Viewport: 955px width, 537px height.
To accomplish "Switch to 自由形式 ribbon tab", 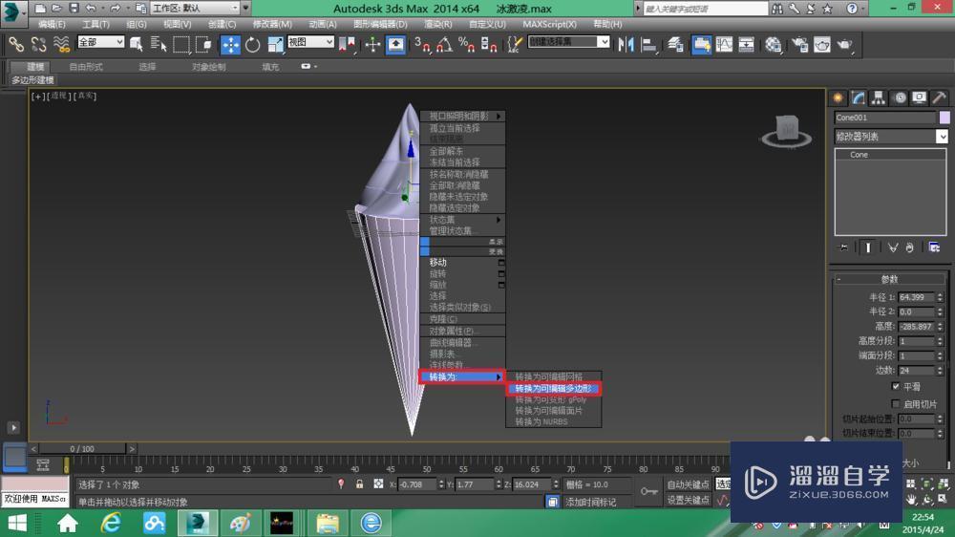I will [x=86, y=67].
